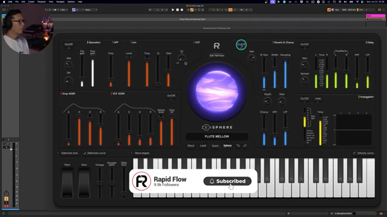Open the Create menu
This screenshot has height=217, width=387.
tap(31, 2)
